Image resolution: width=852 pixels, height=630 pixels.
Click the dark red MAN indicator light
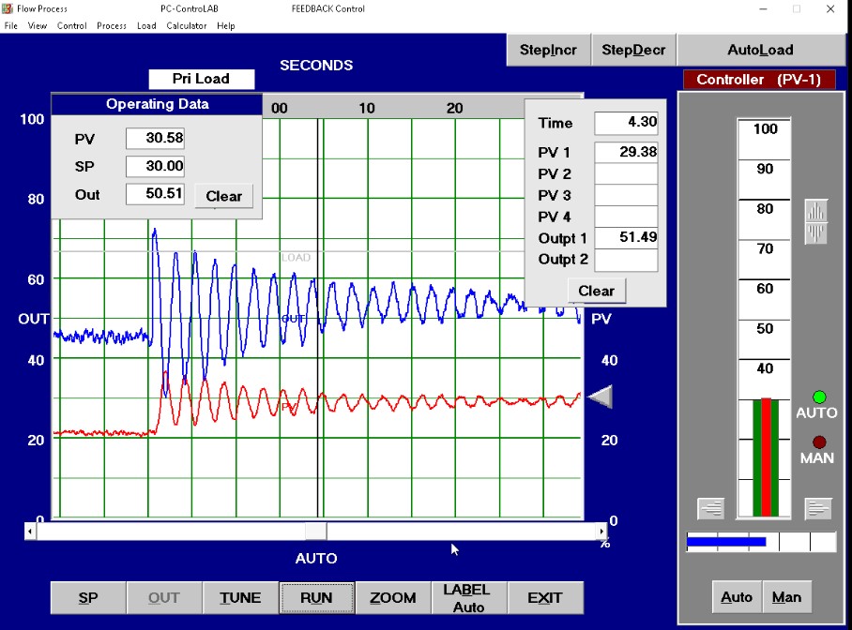coord(819,442)
